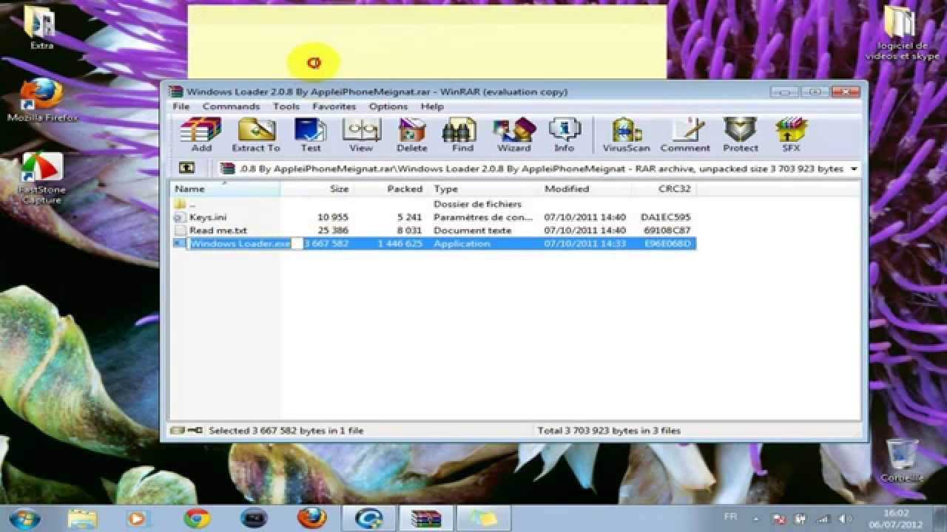Create SFX archive icon
947x532 pixels.
pos(791,134)
